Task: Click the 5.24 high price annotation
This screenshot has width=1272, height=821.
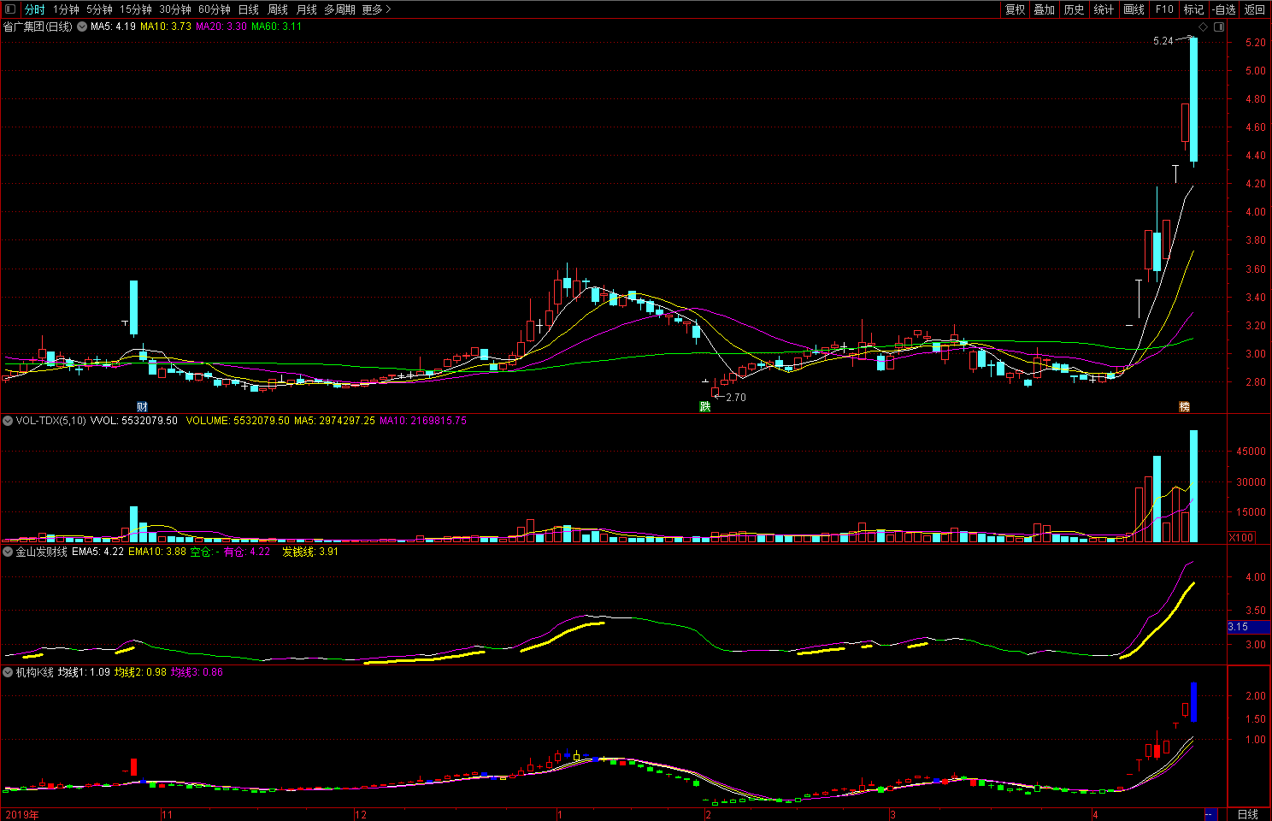Action: pyautogui.click(x=1163, y=41)
